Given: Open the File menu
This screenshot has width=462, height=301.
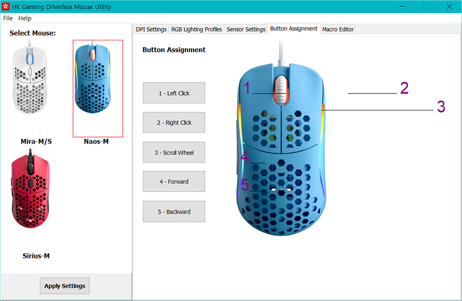Looking at the screenshot, I should click(8, 18).
